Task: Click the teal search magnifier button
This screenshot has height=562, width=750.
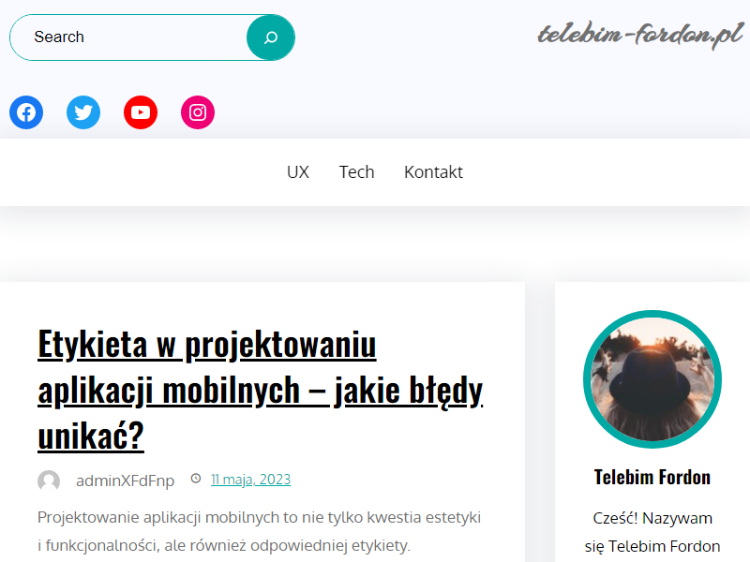Action: pyautogui.click(x=271, y=37)
